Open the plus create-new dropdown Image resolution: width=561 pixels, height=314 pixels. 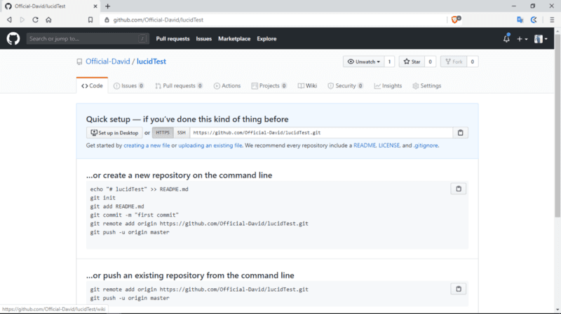tap(522, 39)
